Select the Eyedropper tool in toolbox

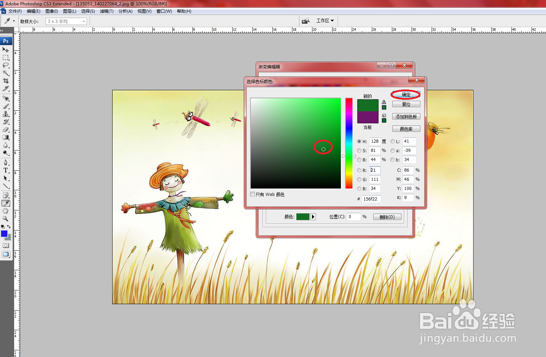pyautogui.click(x=6, y=203)
